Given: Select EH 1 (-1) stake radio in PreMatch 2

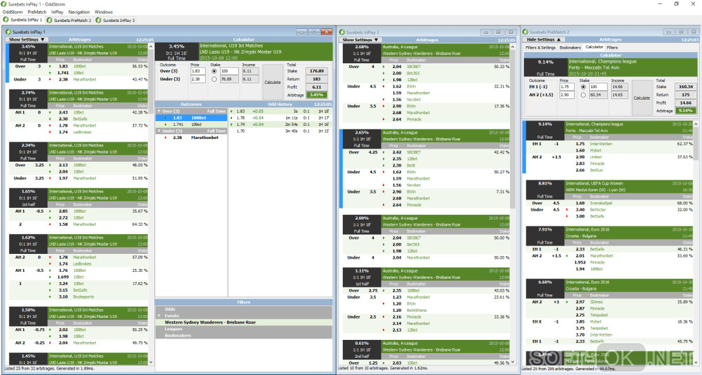Looking at the screenshot, I should coord(583,87).
